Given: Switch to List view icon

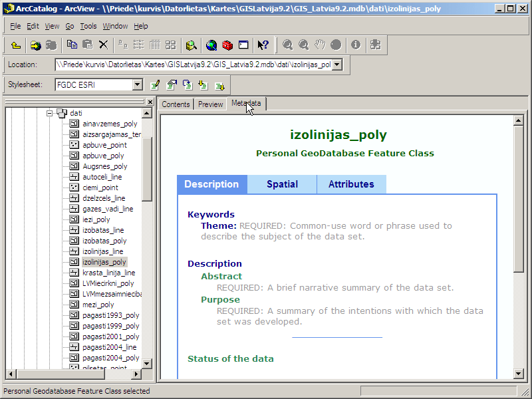Looking at the screenshot, I should (138, 45).
